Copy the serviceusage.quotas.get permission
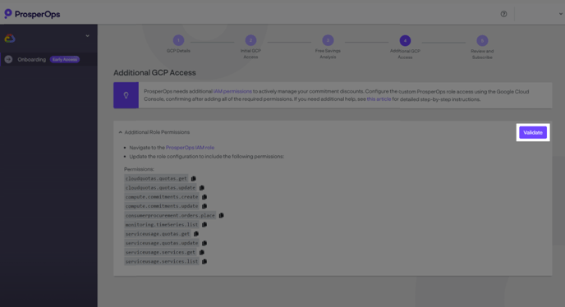Viewport: 565px width, 307px height. point(196,233)
